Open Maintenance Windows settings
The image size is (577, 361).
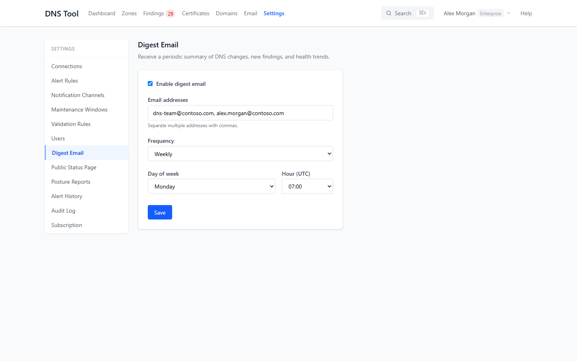[87, 110]
